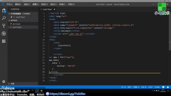Click the 1 unsaved badge in Open Editors
The height and width of the screenshot is (96, 171).
[x=26, y=14]
